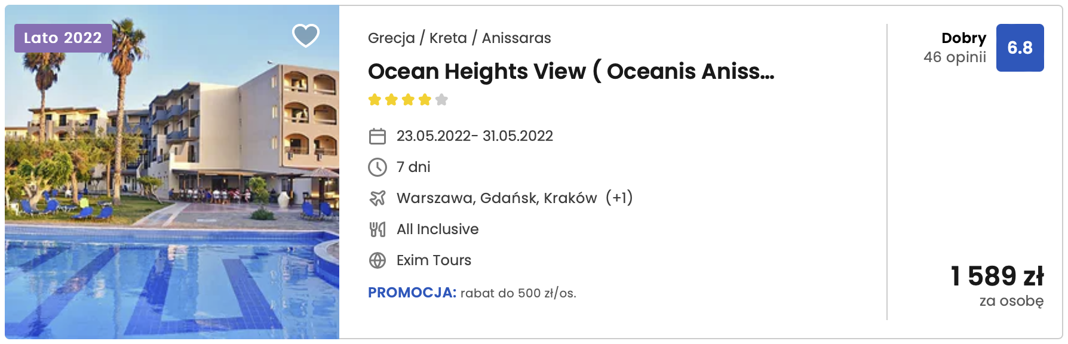Click the PROMOCJA discount label
Viewport: 1068px width, 344px height.
[x=412, y=293]
